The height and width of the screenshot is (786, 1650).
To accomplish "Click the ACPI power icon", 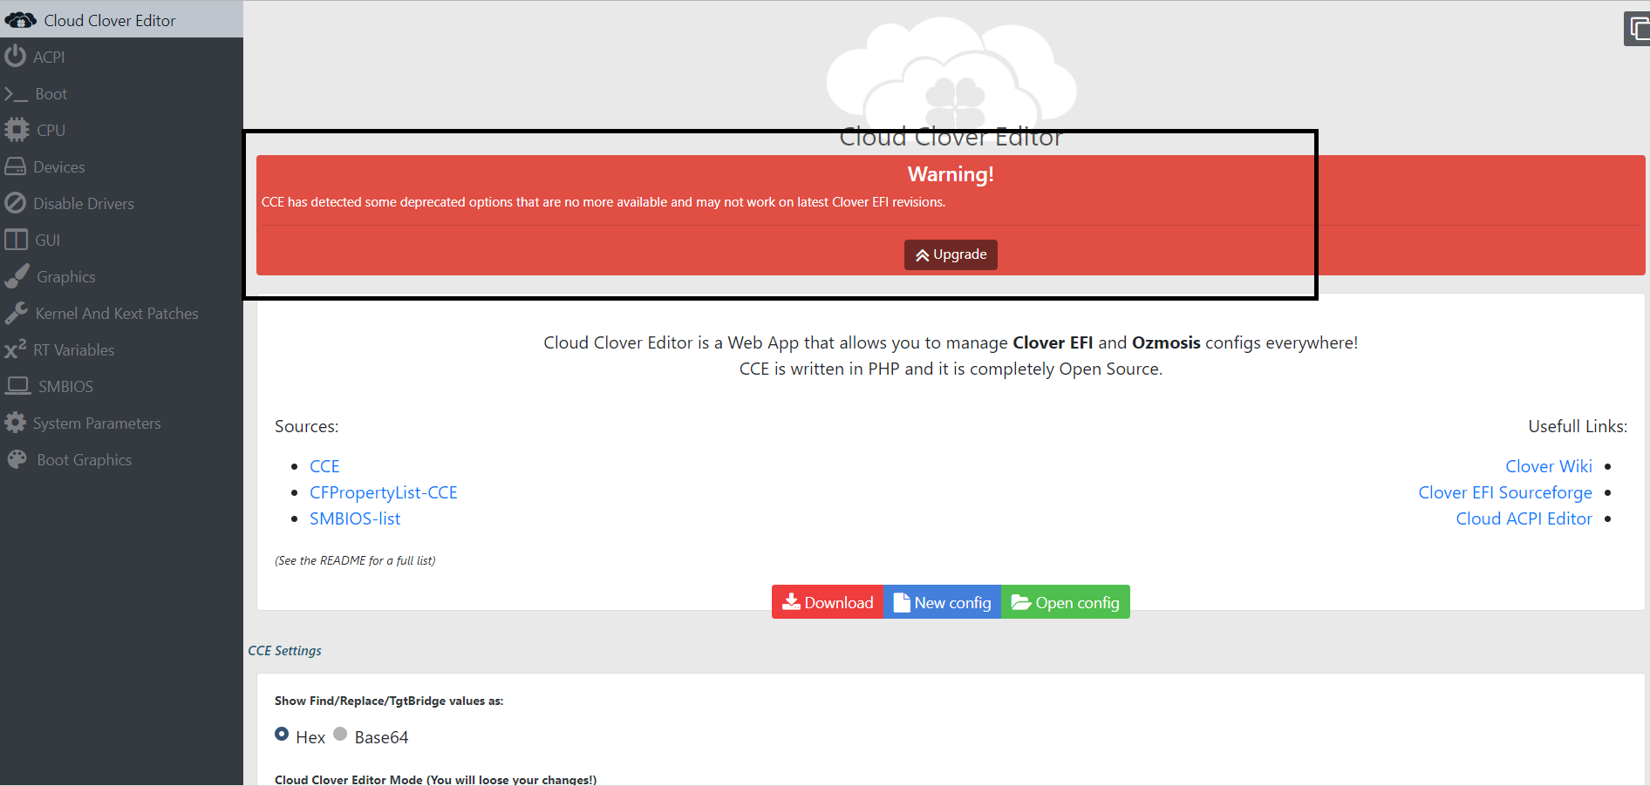I will tap(15, 57).
